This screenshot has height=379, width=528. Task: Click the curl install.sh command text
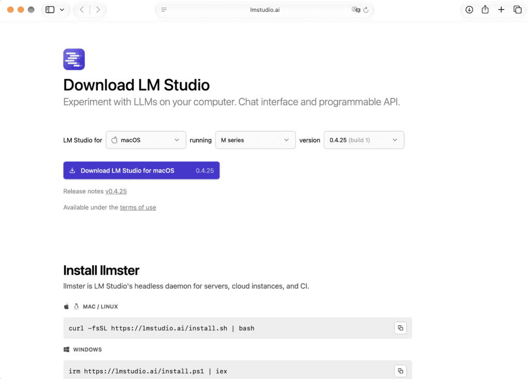coord(161,328)
